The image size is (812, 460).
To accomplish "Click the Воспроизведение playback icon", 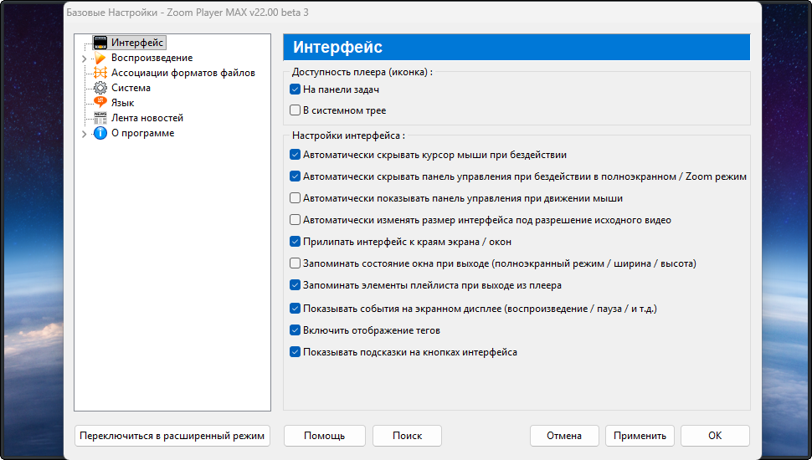I will click(x=100, y=58).
